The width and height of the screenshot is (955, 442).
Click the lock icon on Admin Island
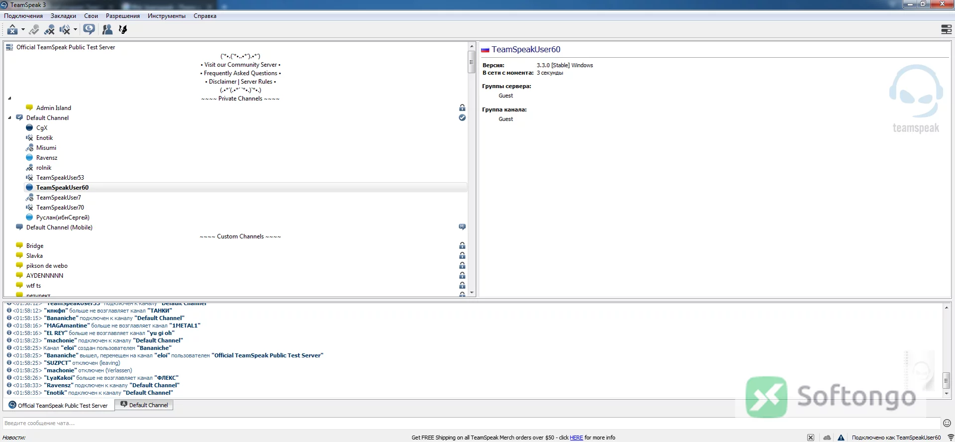click(462, 108)
